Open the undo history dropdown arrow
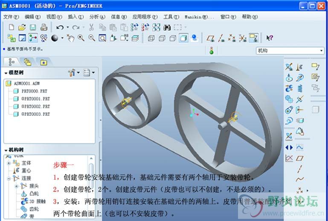The width and height of the screenshot is (328, 221). [67, 27]
